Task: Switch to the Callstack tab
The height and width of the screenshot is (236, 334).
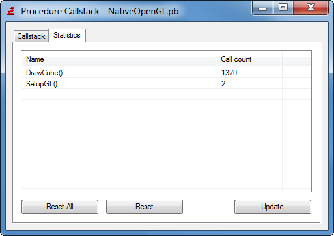Action: click(31, 36)
